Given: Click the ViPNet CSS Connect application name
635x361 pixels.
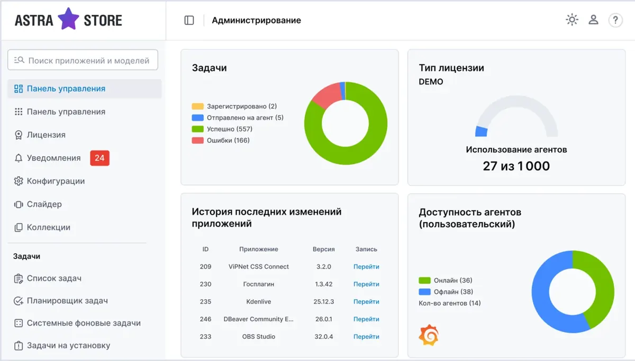Looking at the screenshot, I should [x=259, y=267].
